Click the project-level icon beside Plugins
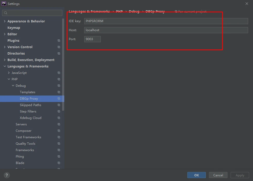This screenshot has width=253, height=181. tap(59, 41)
